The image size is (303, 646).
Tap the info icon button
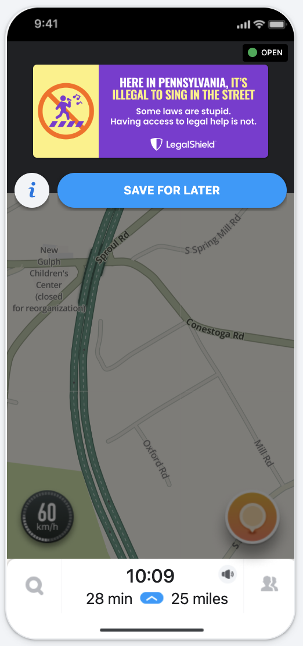pos(32,190)
